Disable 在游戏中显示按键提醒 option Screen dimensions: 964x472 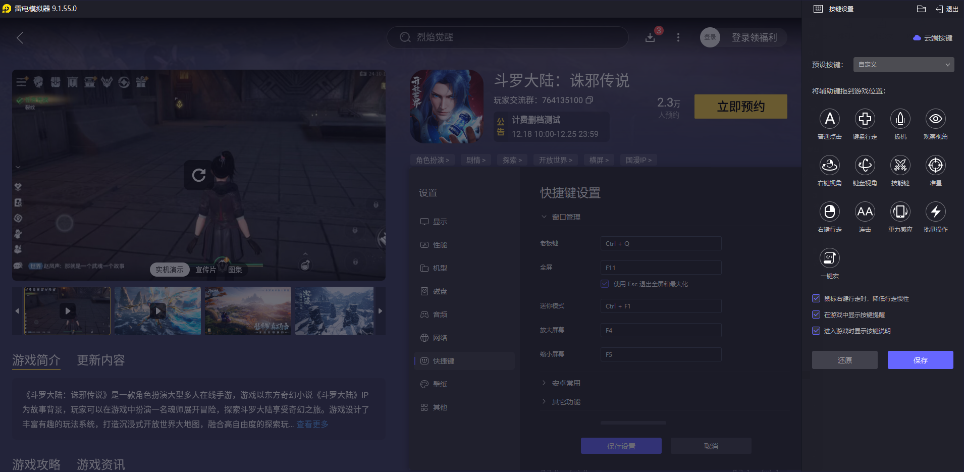click(x=816, y=314)
